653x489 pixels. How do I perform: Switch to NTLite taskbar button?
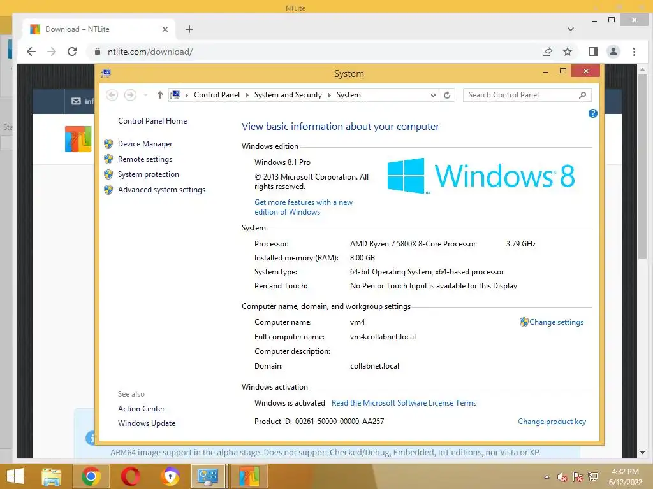(x=249, y=476)
